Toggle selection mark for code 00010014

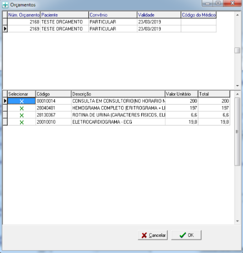(x=21, y=101)
